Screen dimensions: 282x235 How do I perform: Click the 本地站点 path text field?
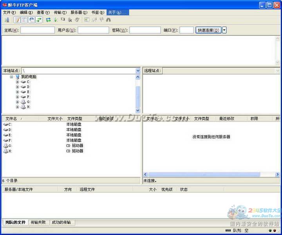pos(79,71)
